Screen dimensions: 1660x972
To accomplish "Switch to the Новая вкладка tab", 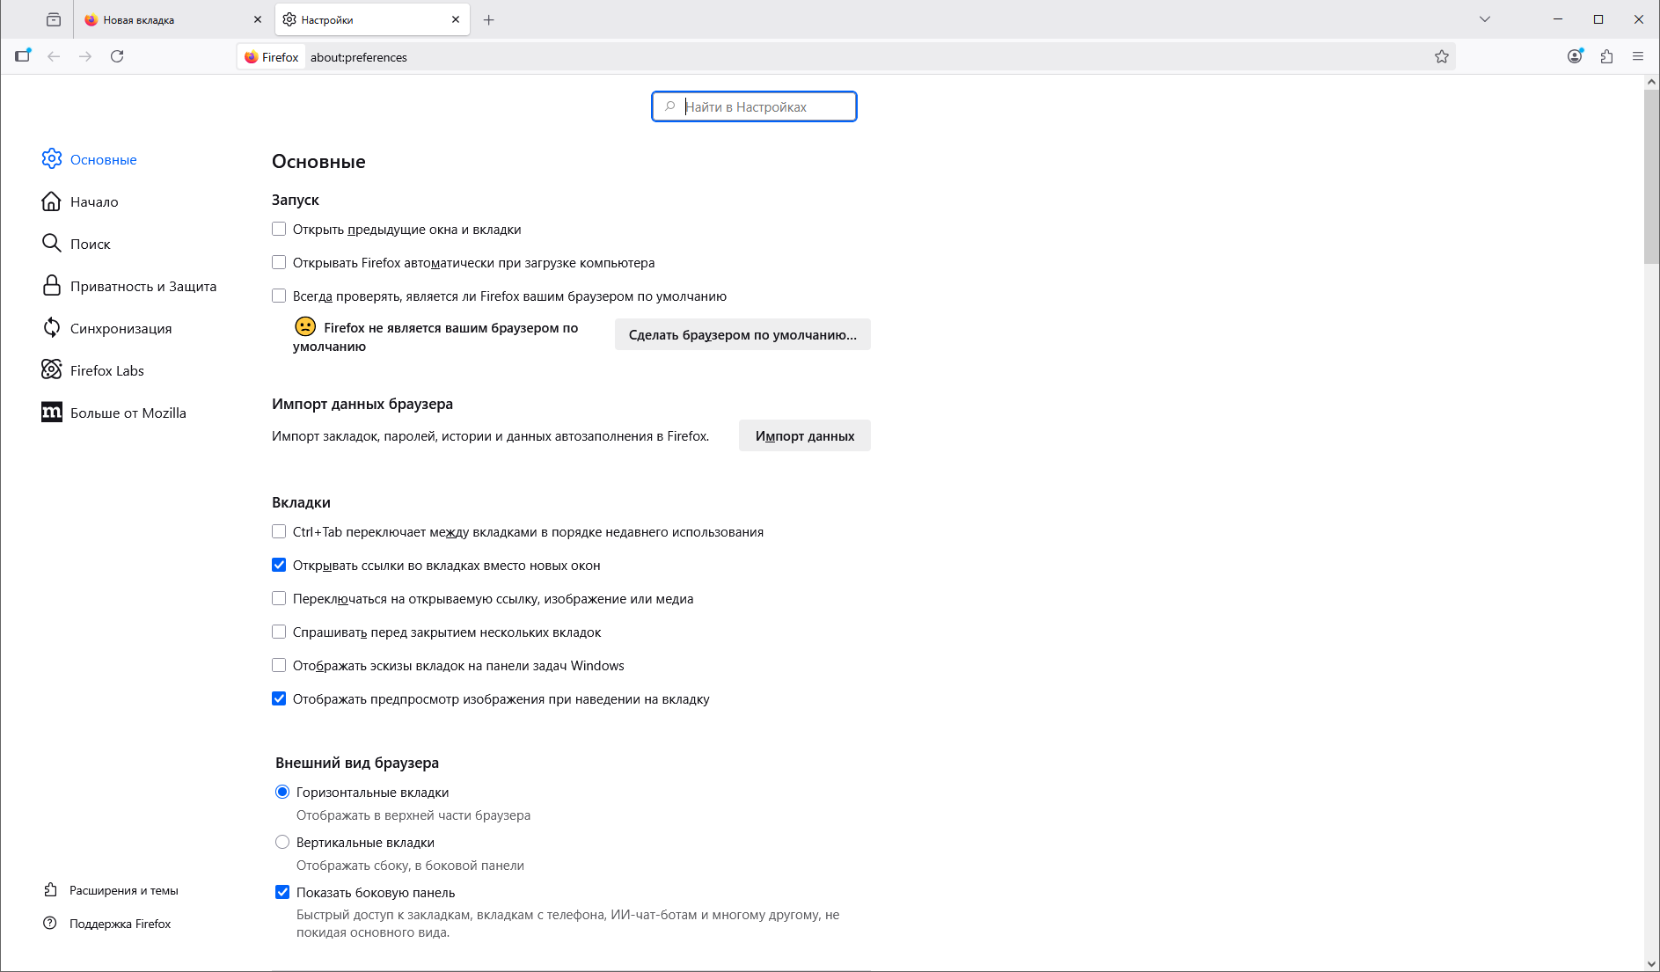I will coord(173,19).
